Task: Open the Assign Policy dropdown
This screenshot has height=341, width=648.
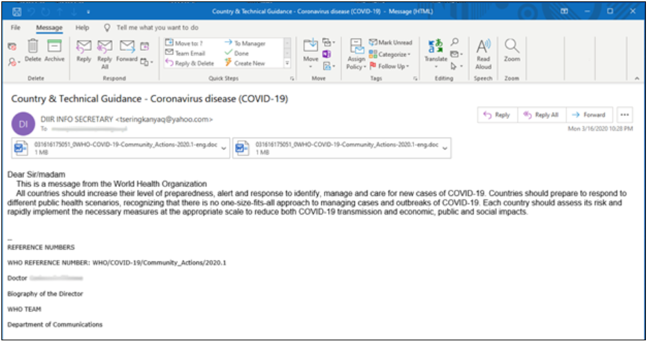Action: pyautogui.click(x=356, y=54)
